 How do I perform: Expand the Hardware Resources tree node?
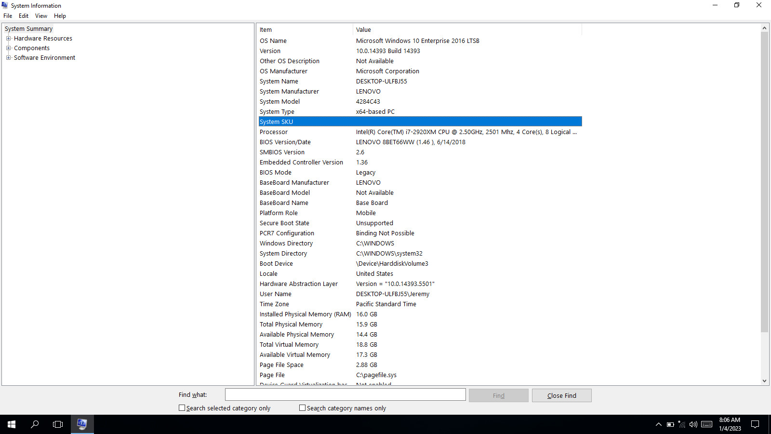(8, 38)
